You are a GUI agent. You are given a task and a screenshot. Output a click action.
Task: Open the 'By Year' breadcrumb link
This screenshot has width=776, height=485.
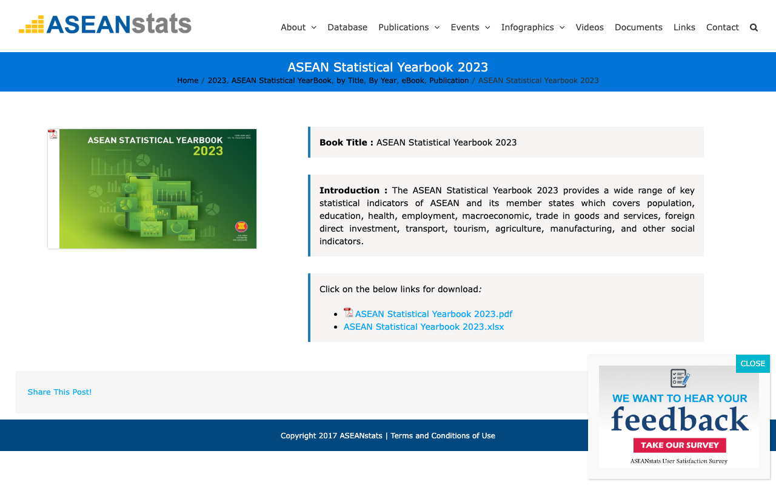(383, 81)
